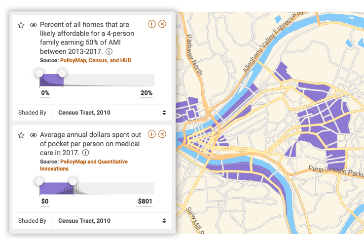The height and width of the screenshot is (244, 364).
Task: Star the medical care spending layer
Action: (21, 135)
